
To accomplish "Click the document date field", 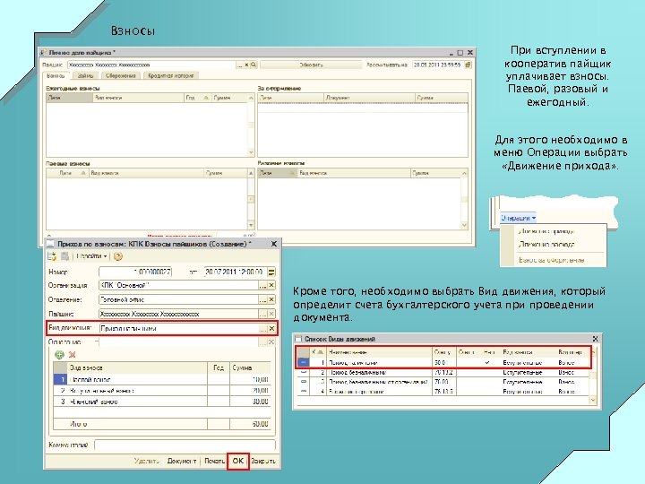I will [236, 272].
